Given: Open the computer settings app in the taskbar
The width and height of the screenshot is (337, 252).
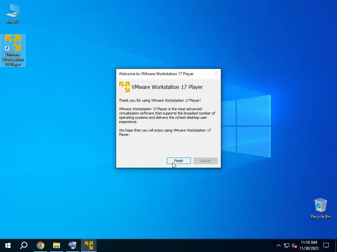Looking at the screenshot, I should [72, 245].
